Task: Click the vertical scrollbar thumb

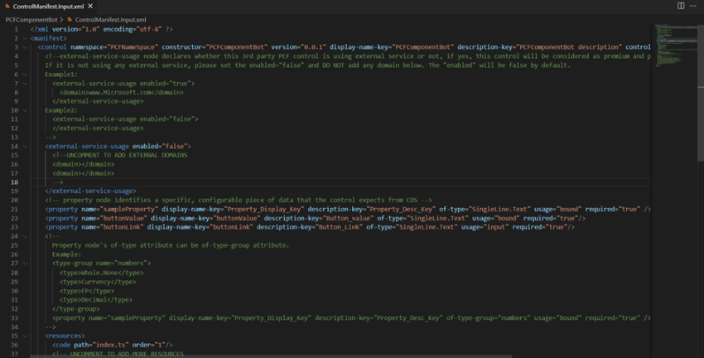Action: click(701, 92)
